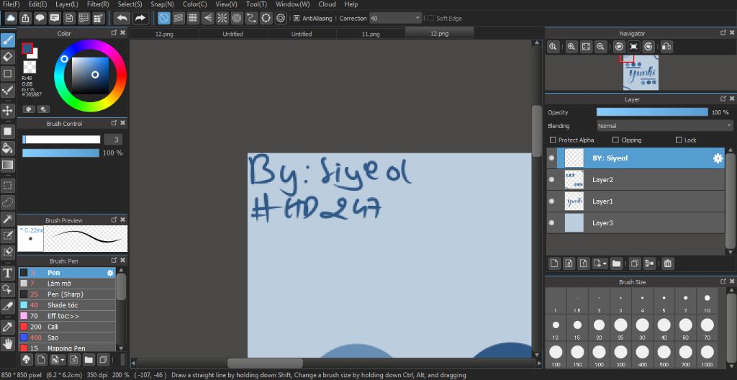
Task: Enable the radial snap guide
Action: point(222,18)
